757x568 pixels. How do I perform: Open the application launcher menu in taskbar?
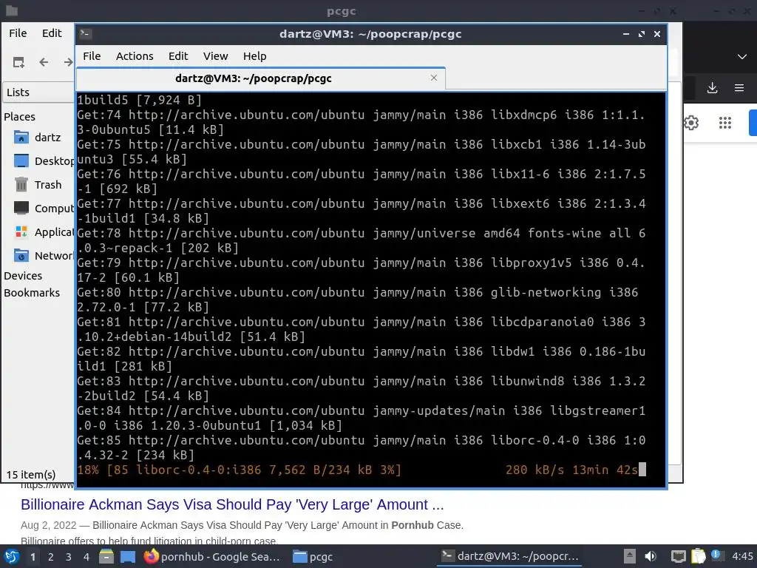(x=12, y=556)
